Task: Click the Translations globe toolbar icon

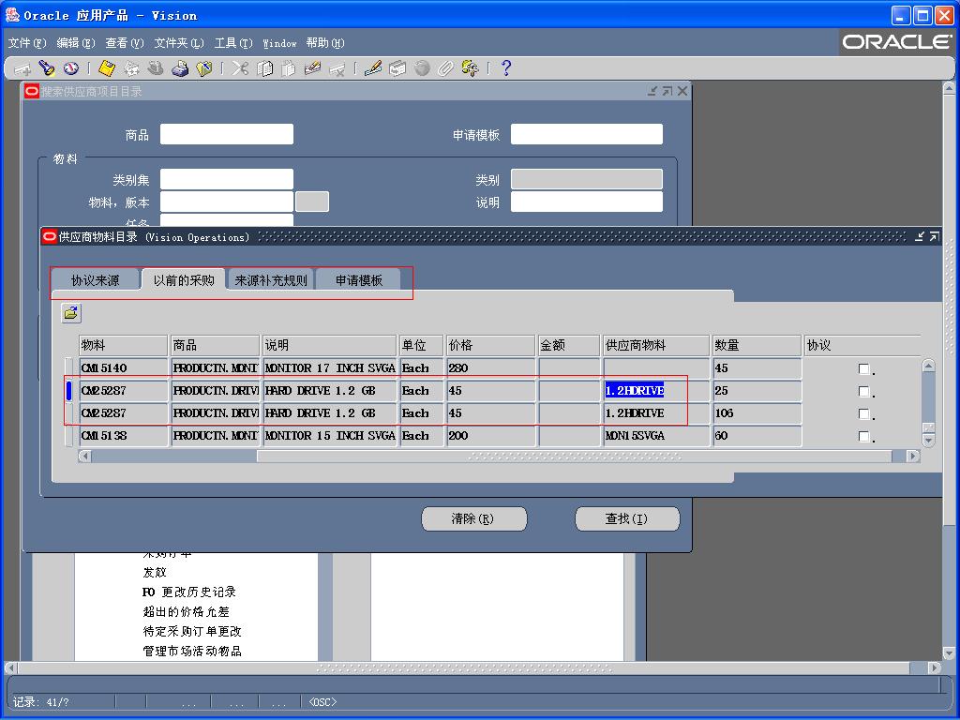Action: pos(422,68)
